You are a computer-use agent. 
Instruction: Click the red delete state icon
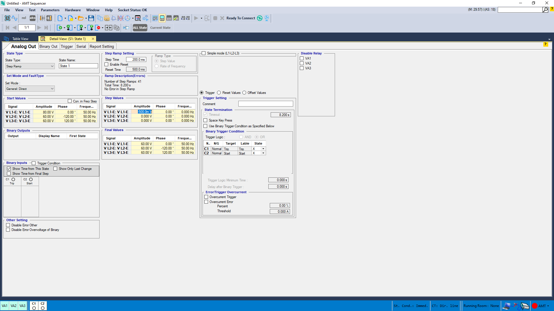coord(98,28)
